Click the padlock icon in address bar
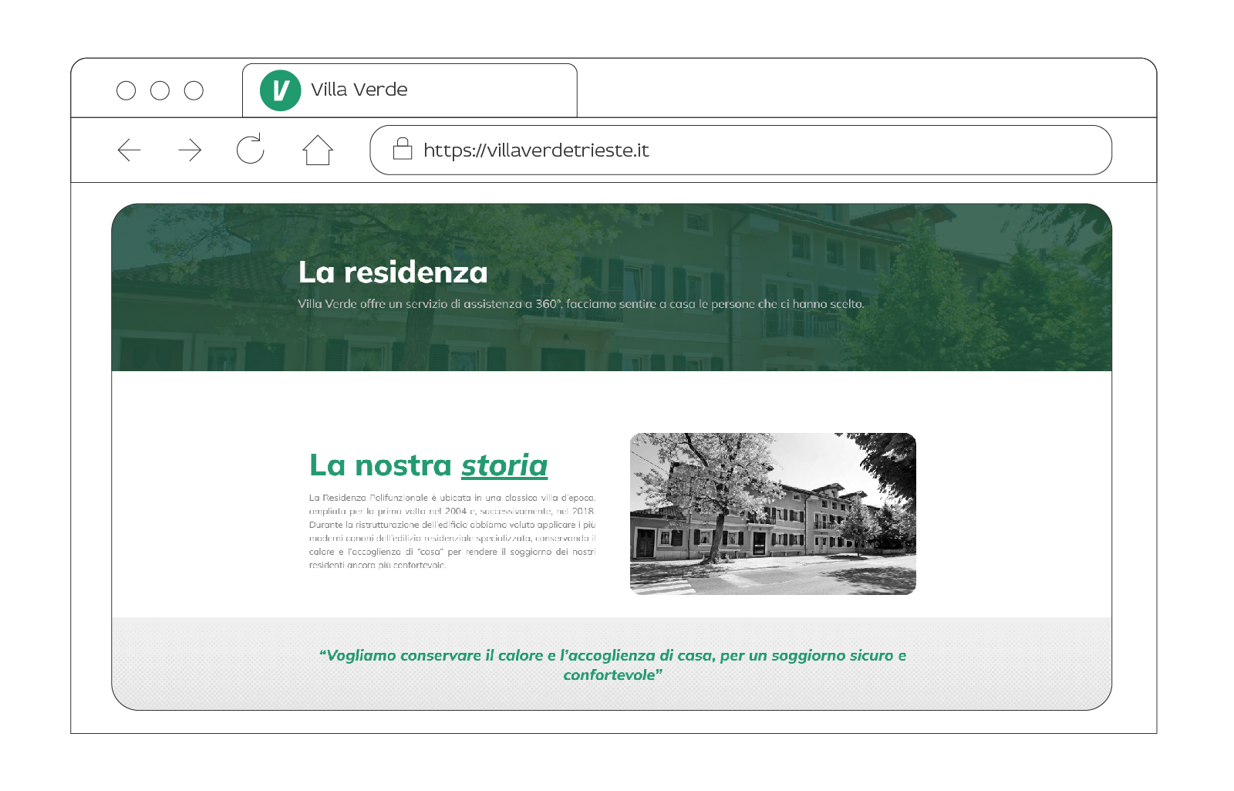Image resolution: width=1234 pixels, height=791 pixels. [x=403, y=149]
